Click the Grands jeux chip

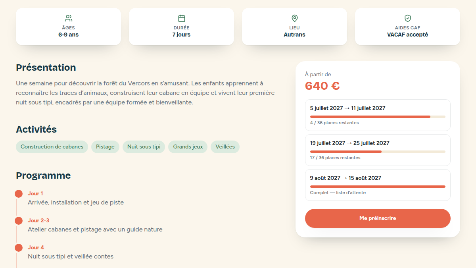pyautogui.click(x=188, y=147)
